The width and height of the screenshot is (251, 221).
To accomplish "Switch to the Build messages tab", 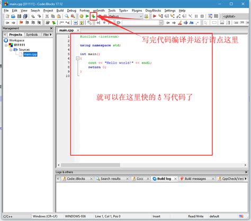I will [195, 179].
